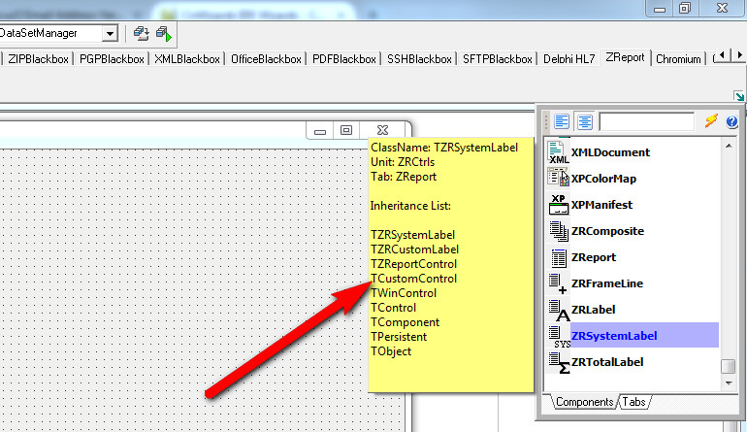The height and width of the screenshot is (432, 747).
Task: Click the component list vertical scrollbar thumb
Action: 727,366
